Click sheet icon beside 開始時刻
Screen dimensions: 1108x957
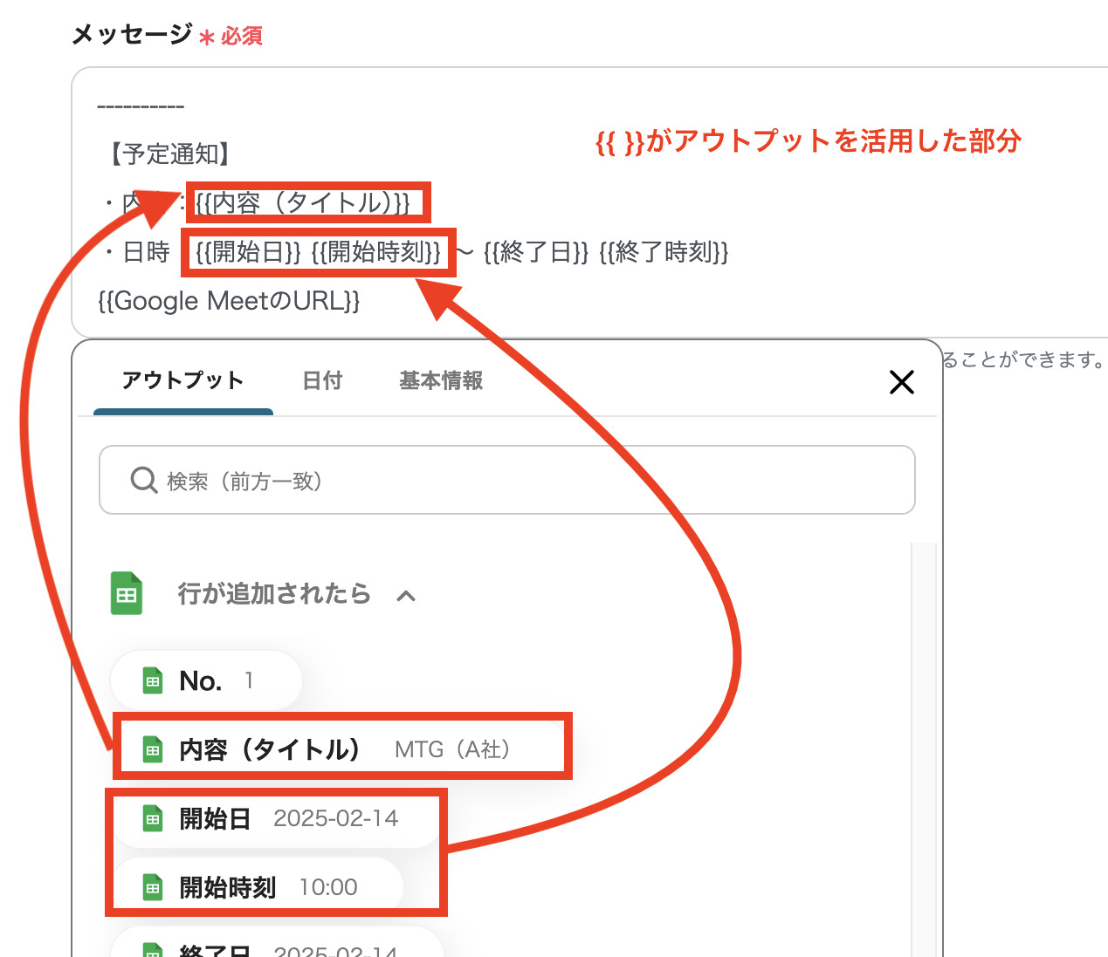pyautogui.click(x=153, y=888)
